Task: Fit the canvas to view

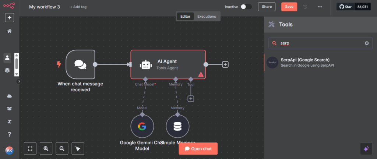Action: 30,148
